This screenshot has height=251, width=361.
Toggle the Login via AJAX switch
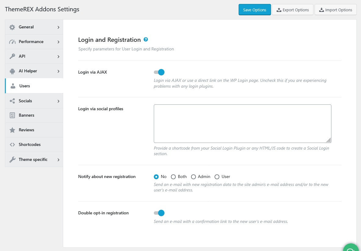(x=159, y=72)
